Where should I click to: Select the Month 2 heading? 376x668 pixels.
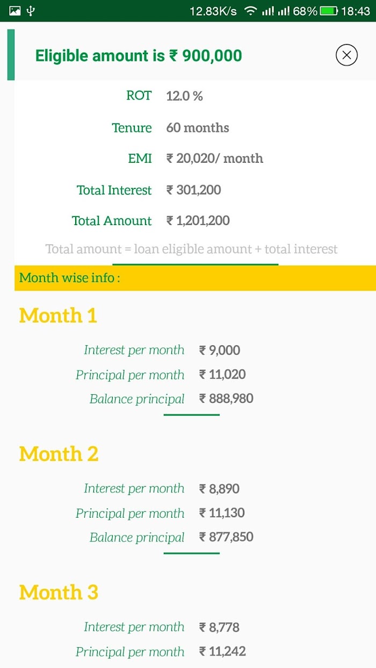tap(59, 454)
